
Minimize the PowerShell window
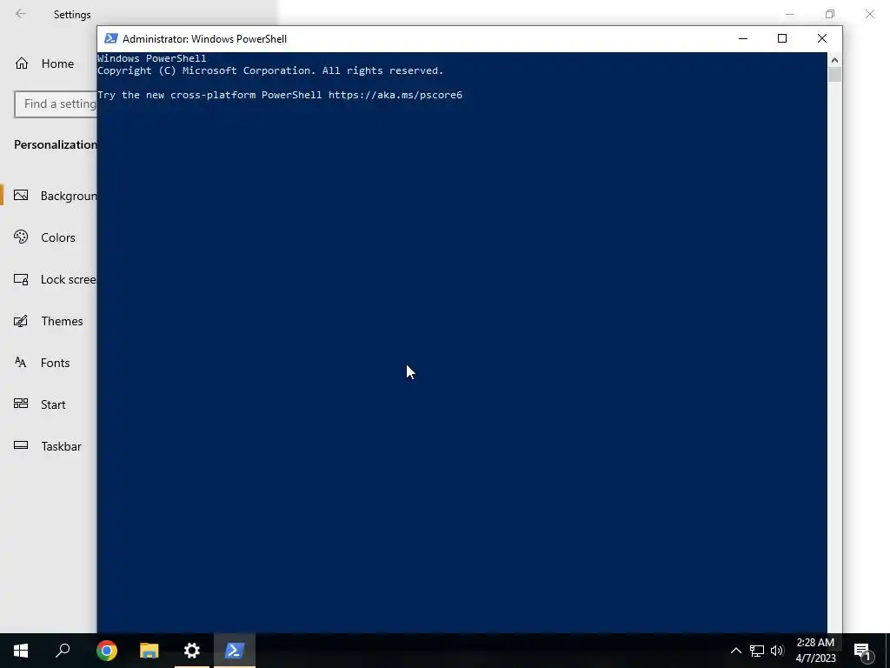pyautogui.click(x=743, y=38)
